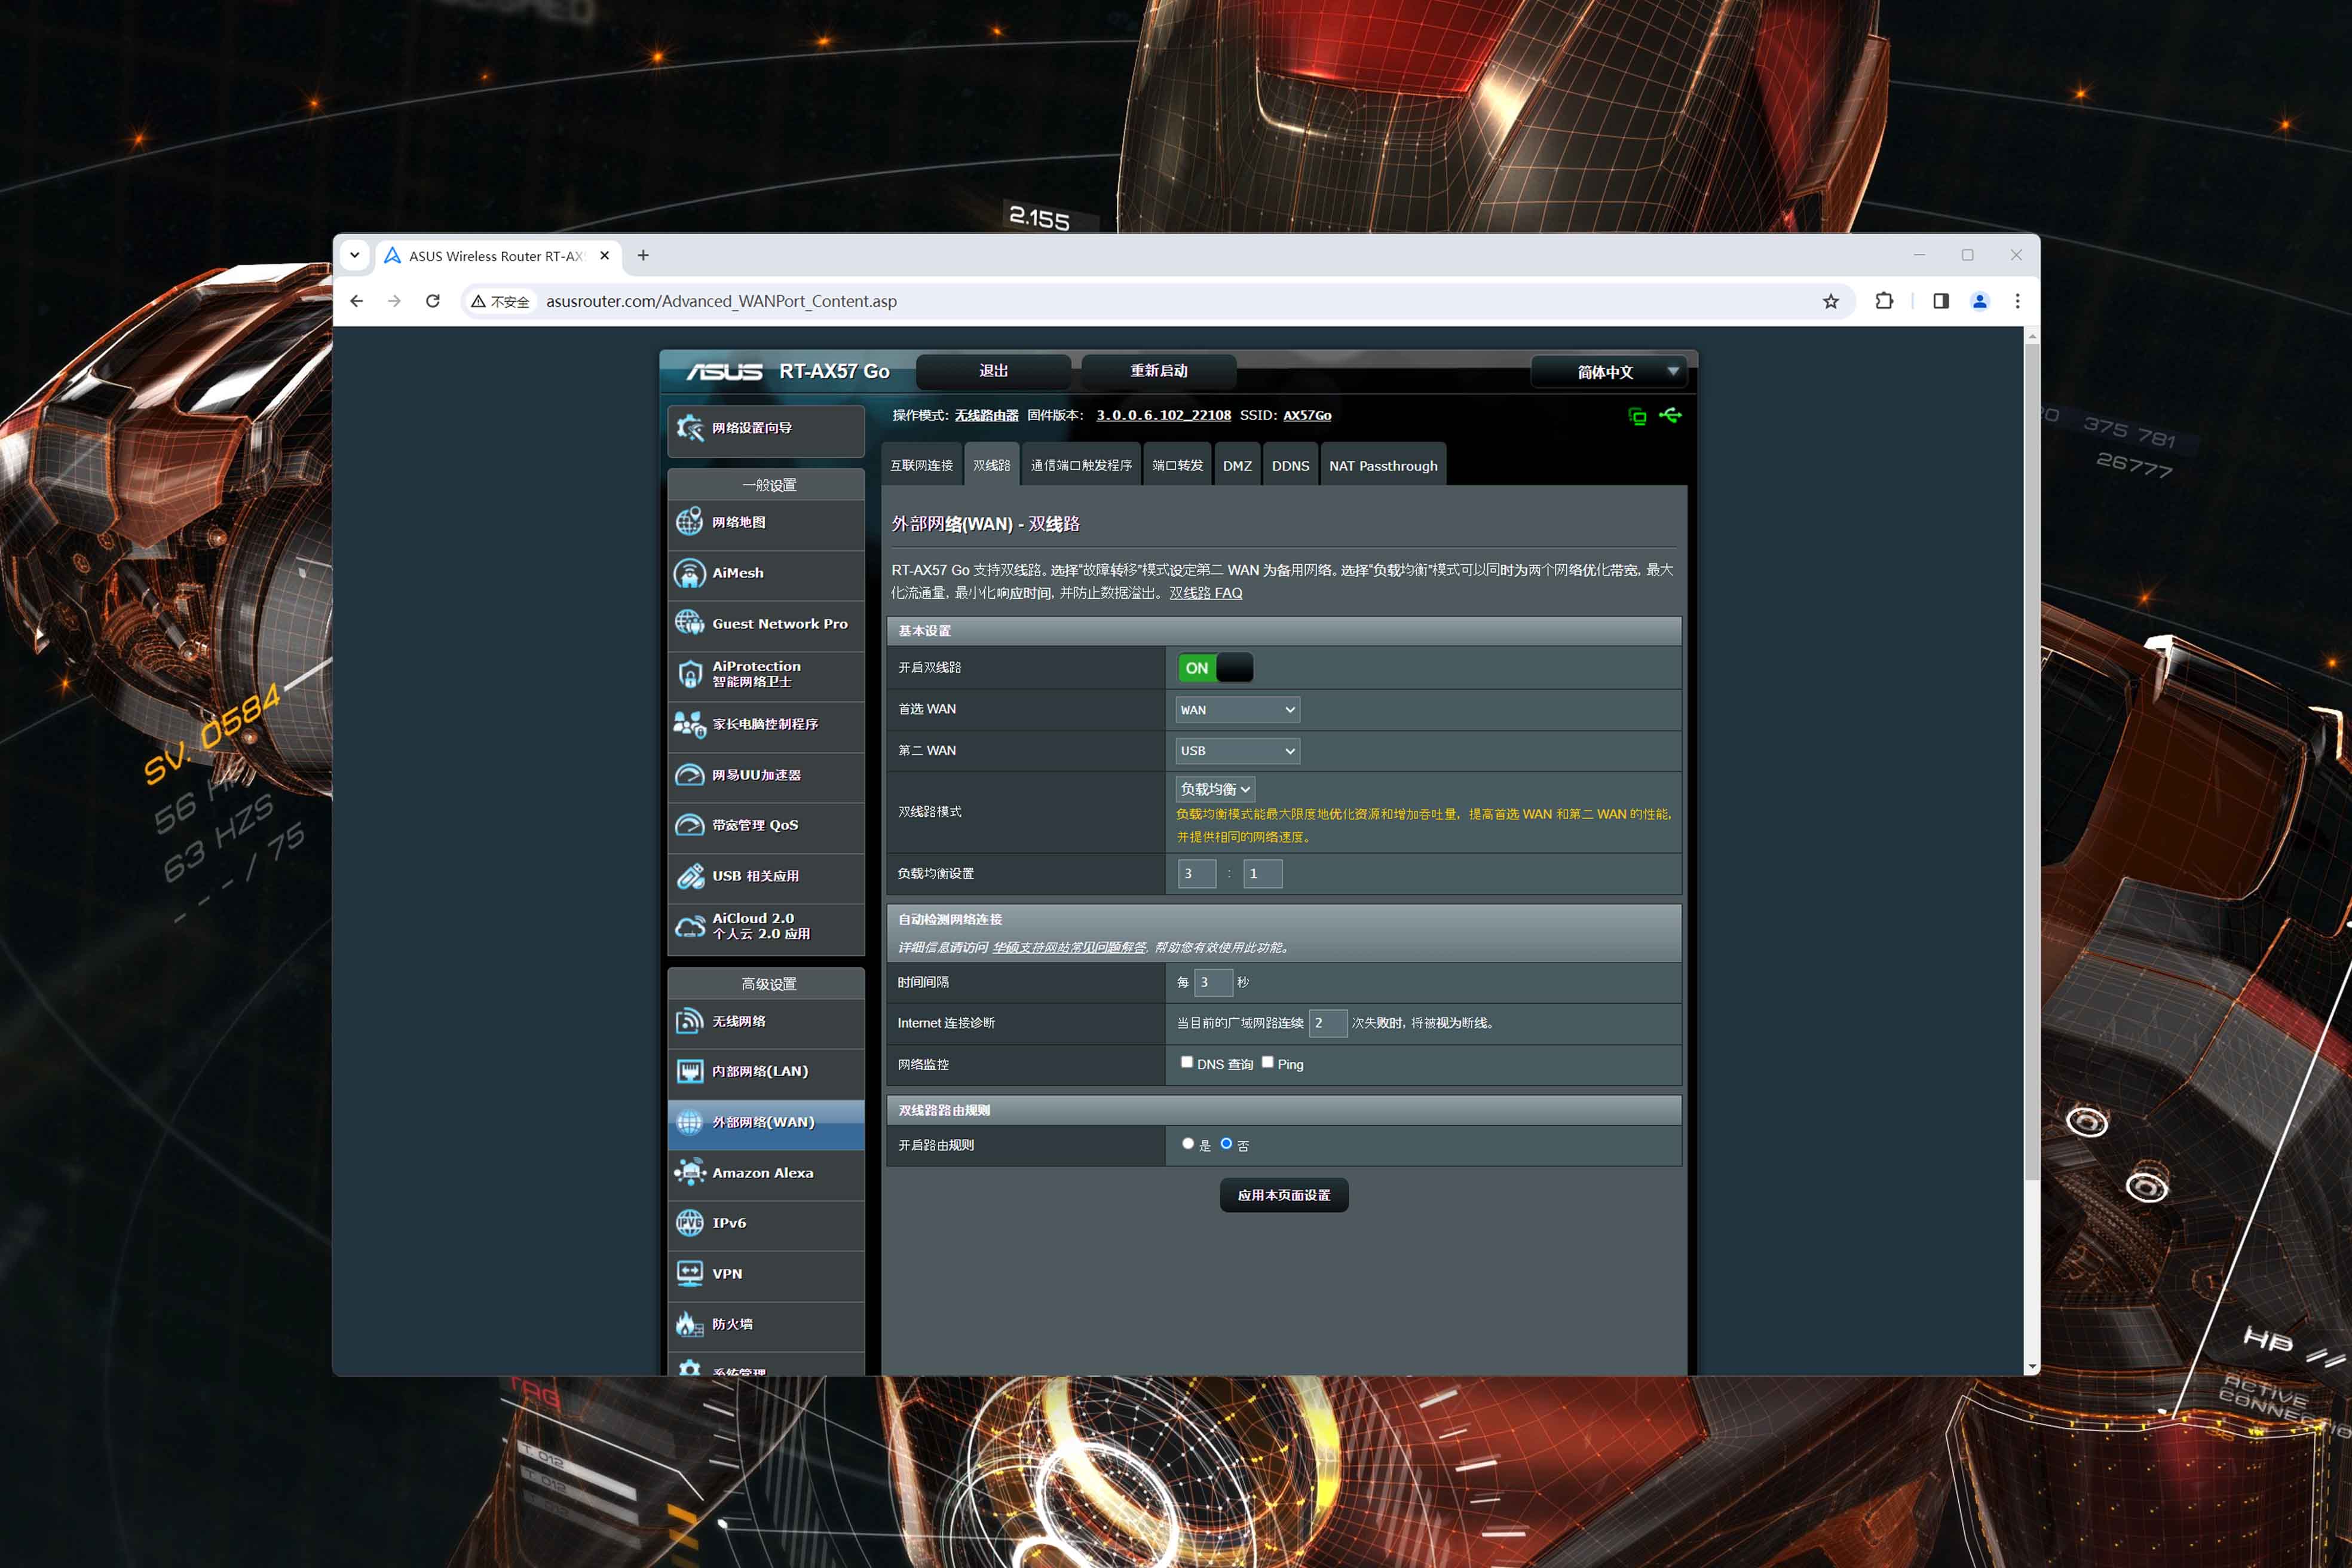Switch to the 通信端口触发程序 tab
Screen dimensions: 2352x1568
tap(1081, 465)
